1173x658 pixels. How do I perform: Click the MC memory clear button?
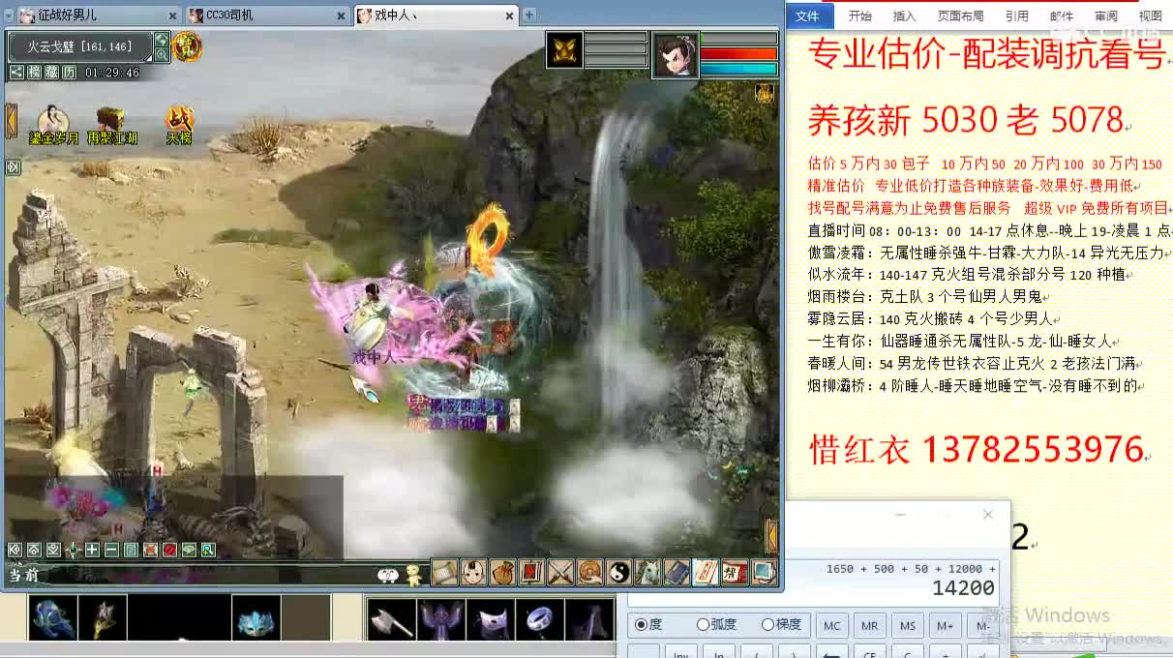pos(832,626)
